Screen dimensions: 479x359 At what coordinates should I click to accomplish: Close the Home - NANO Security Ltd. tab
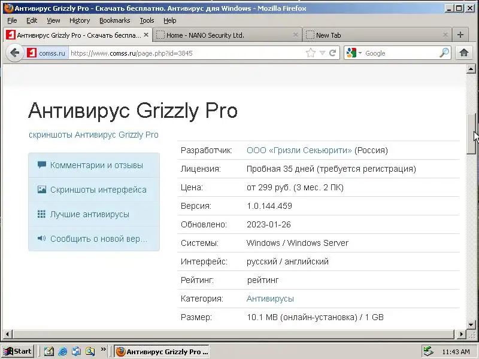(295, 35)
